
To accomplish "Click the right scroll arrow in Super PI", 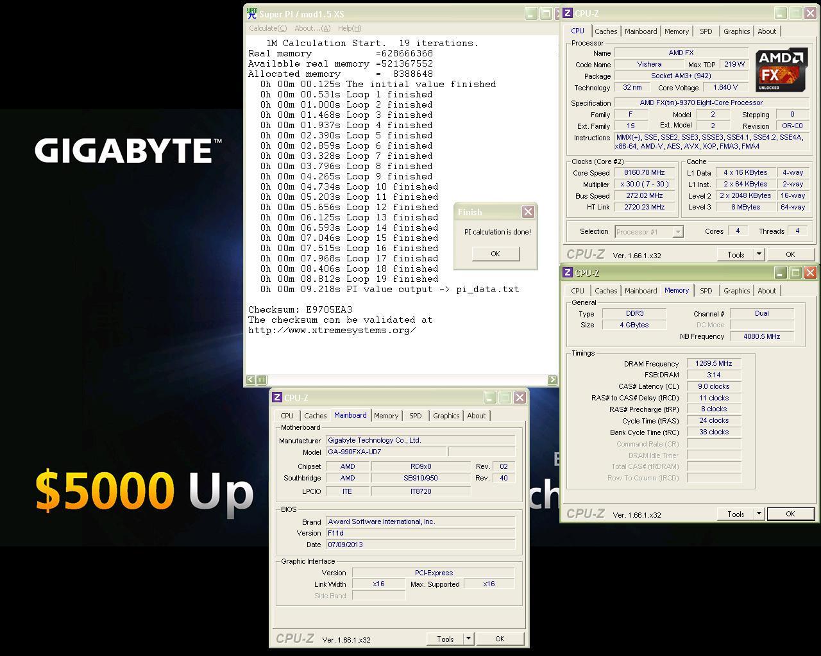I will 552,380.
